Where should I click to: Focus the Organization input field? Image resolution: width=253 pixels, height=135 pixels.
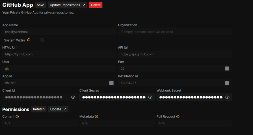pyautogui.click(x=175, y=32)
